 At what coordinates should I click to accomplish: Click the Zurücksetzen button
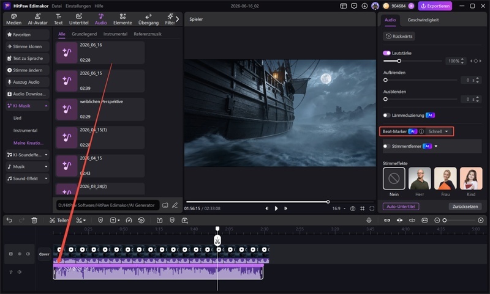point(465,207)
